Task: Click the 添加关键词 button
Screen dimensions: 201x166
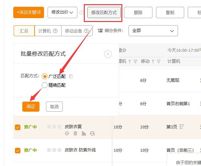Action: 28,12
